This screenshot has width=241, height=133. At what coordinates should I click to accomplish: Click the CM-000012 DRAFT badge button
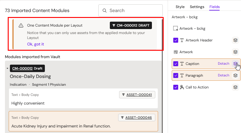(x=131, y=25)
